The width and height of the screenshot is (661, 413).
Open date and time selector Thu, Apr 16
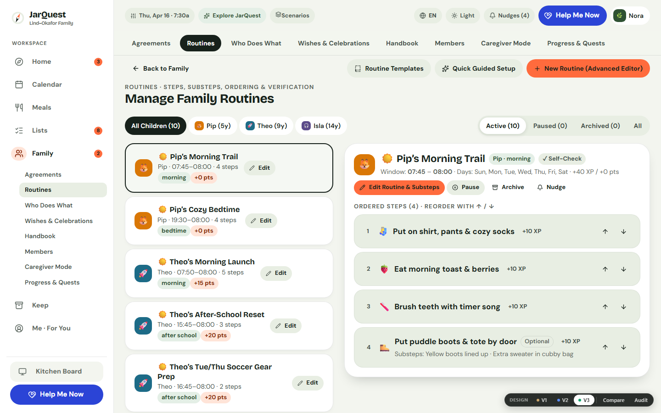tap(160, 16)
